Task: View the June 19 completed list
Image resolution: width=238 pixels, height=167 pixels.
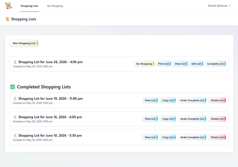Action: pyautogui.click(x=150, y=100)
